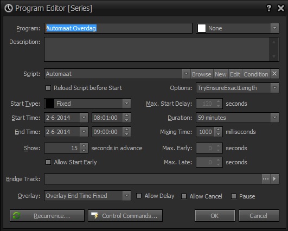Click the Cancel button
The height and width of the screenshot is (231, 288).
click(x=259, y=216)
